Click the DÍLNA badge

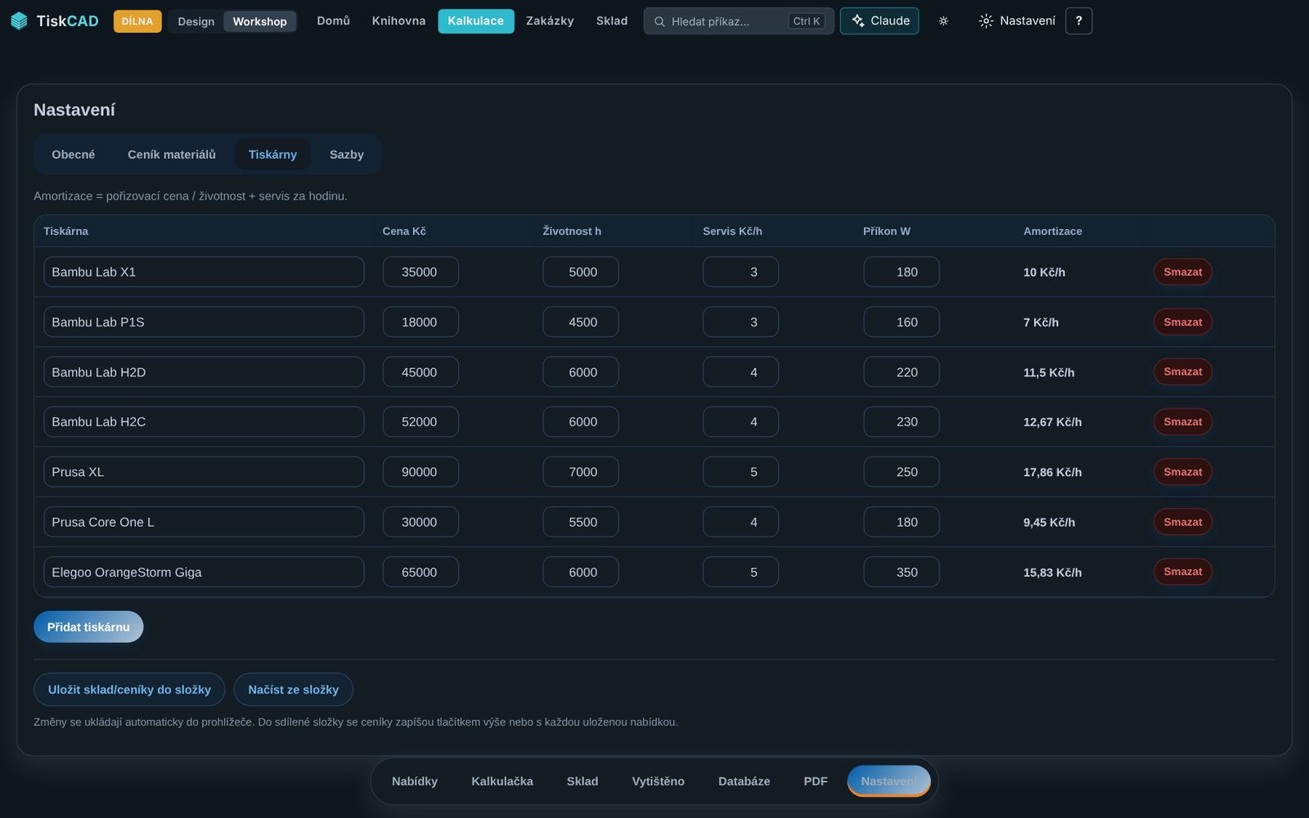[x=137, y=21]
